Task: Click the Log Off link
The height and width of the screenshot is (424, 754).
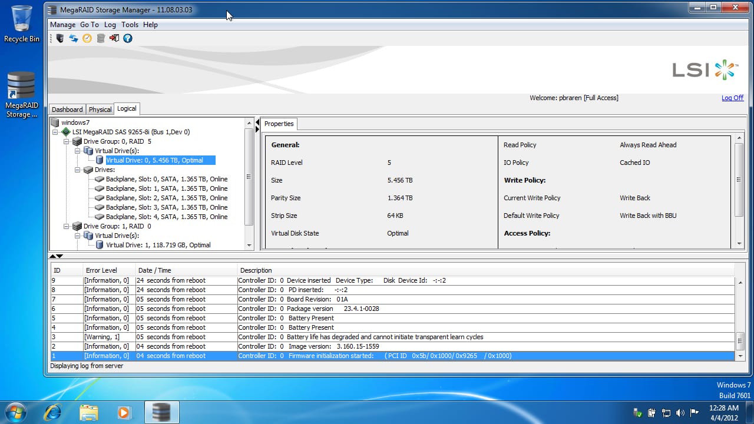Action: click(x=732, y=98)
